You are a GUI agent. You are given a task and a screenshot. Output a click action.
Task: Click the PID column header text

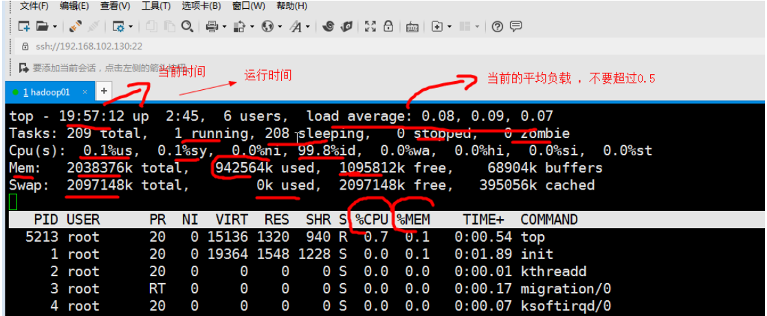click(x=46, y=219)
